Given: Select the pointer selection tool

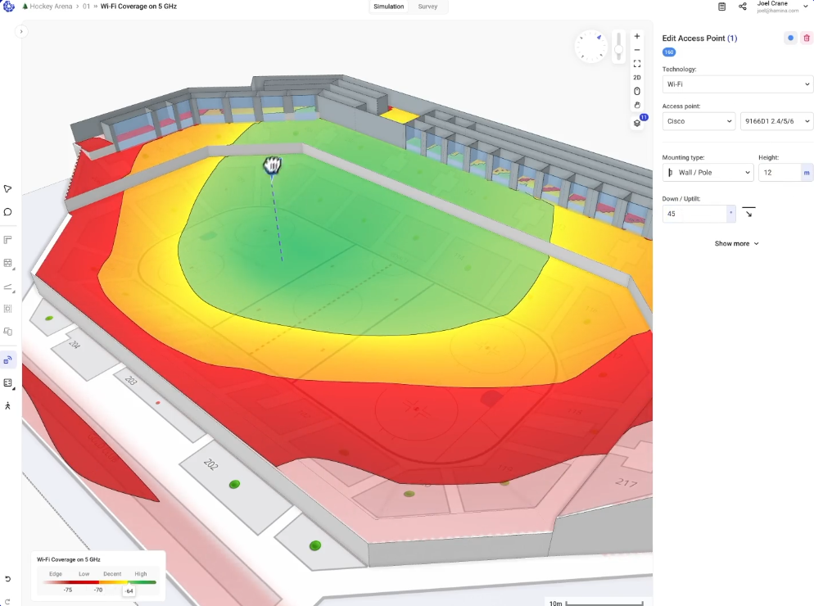Looking at the screenshot, I should (7, 188).
